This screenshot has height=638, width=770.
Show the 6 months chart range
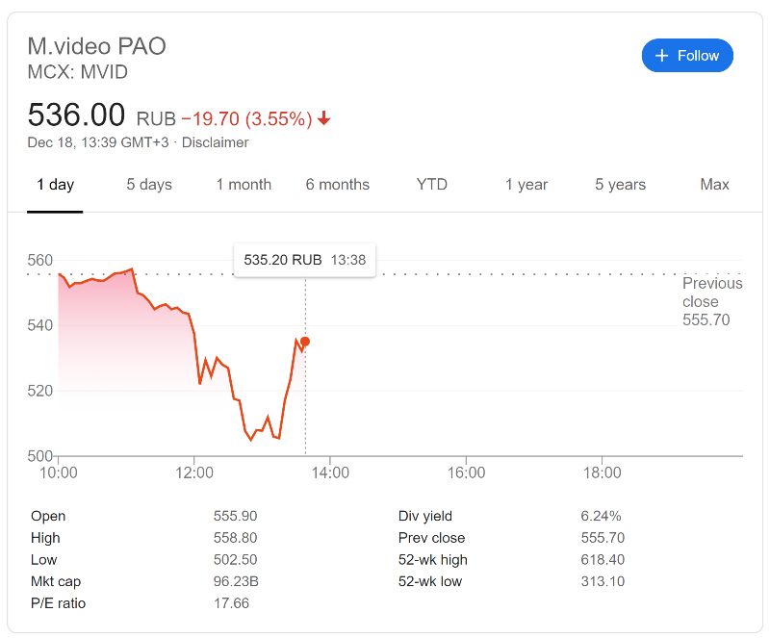pos(338,185)
